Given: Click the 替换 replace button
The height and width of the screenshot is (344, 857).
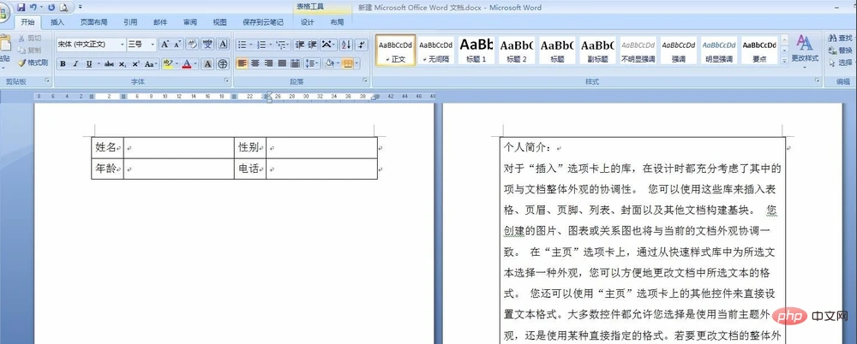Looking at the screenshot, I should tap(841, 50).
